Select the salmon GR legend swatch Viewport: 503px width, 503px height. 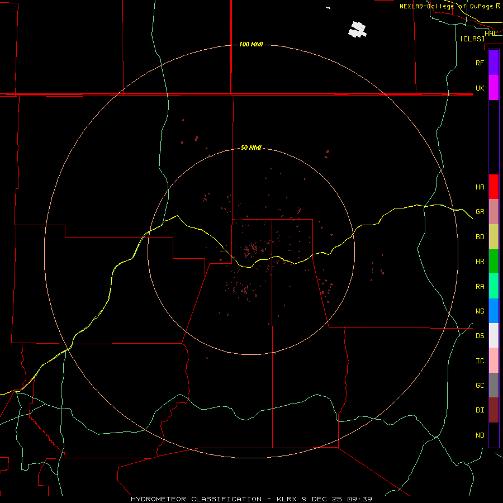click(x=493, y=212)
